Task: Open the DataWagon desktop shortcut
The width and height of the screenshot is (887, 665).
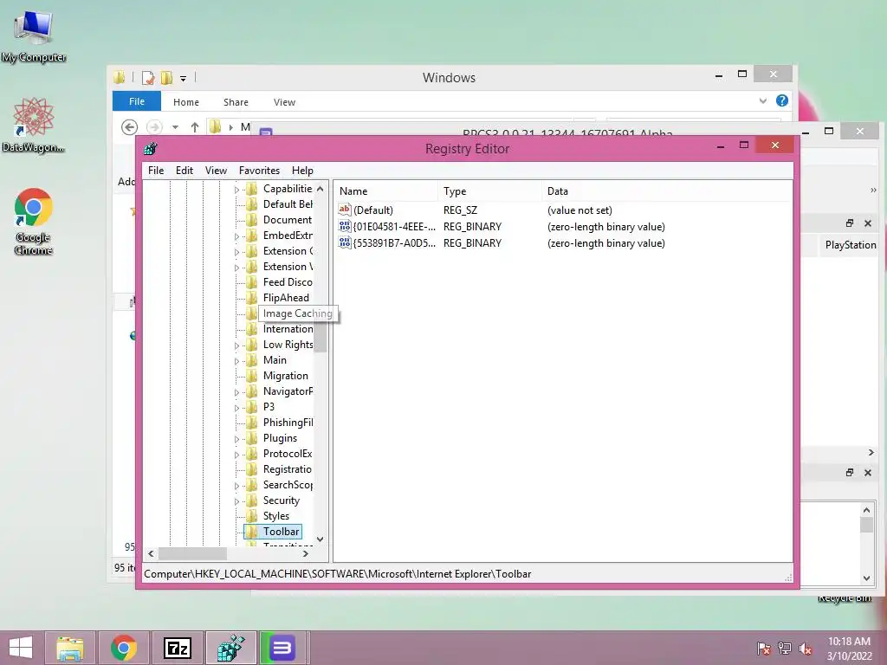Action: coord(34,125)
